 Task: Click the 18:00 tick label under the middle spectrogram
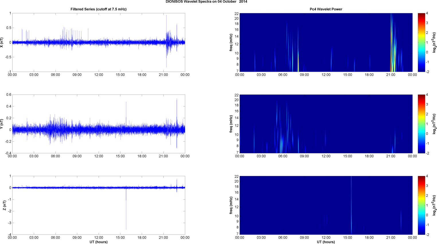369,156
